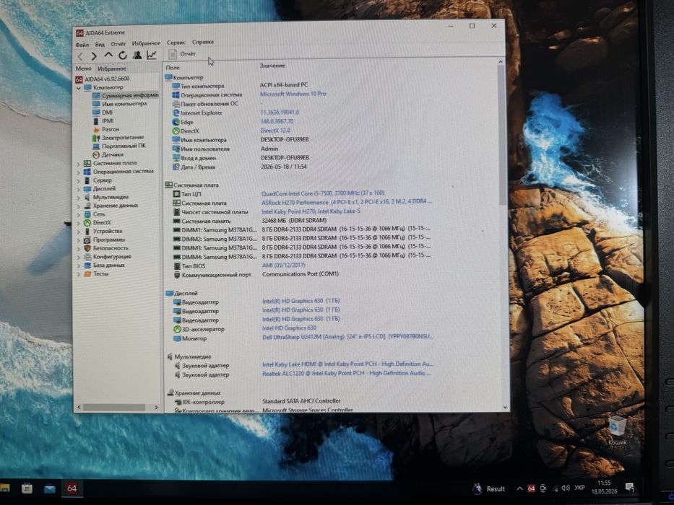This screenshot has width=674, height=505.
Task: Click the 3D-акселератор row icon
Action: click(177, 330)
